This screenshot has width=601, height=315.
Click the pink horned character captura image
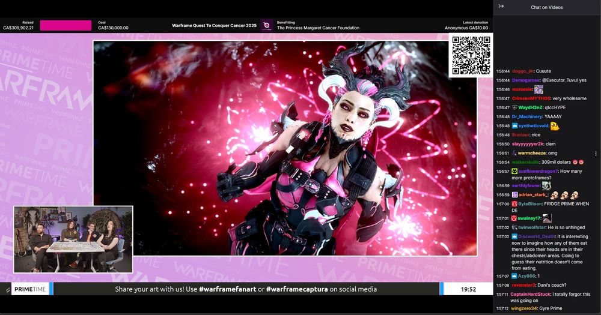point(285,148)
